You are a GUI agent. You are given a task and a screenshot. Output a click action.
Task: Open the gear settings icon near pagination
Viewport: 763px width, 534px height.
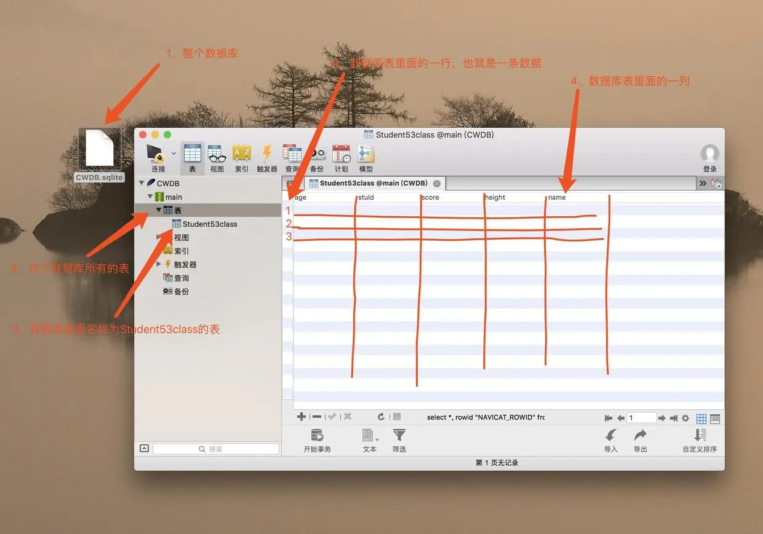coord(685,418)
